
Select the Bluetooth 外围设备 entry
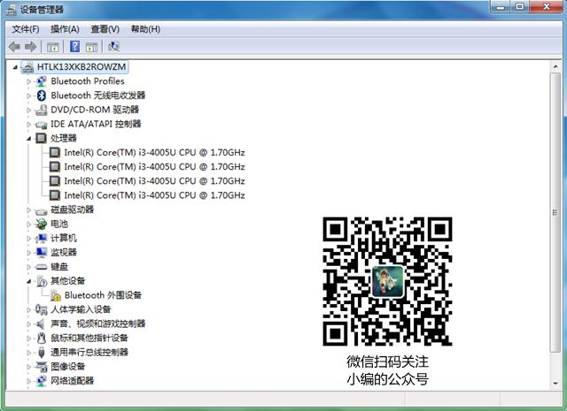103,295
